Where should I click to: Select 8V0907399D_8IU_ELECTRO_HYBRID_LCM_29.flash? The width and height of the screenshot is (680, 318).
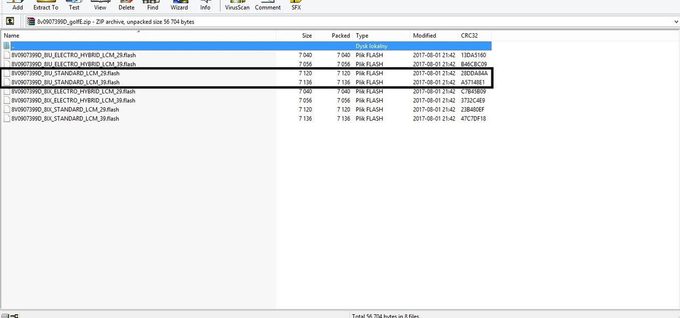pos(73,55)
